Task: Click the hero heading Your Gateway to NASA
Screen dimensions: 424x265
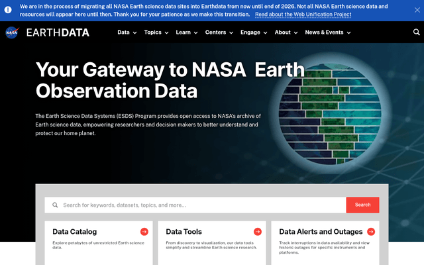Action: click(170, 80)
